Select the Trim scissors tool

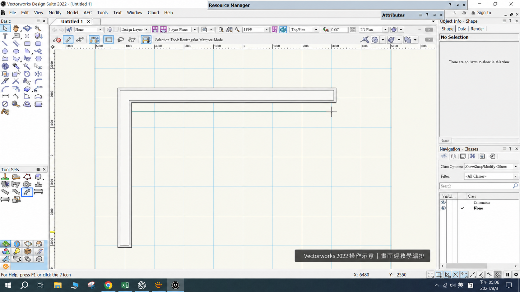click(x=27, y=81)
